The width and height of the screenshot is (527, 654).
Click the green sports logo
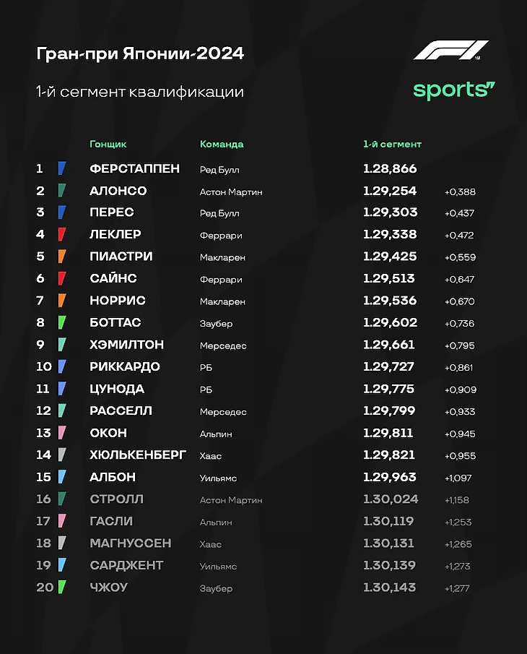pos(454,90)
